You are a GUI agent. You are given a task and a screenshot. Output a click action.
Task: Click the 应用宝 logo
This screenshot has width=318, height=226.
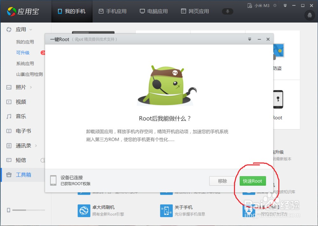pos(23,11)
